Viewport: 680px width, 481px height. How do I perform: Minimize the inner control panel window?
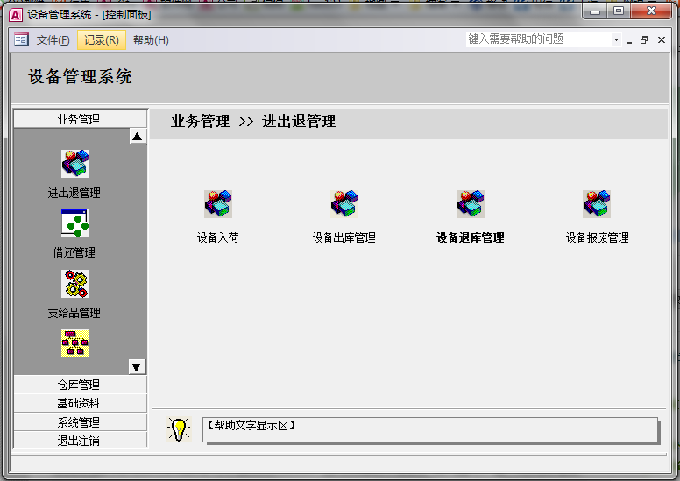(629, 40)
